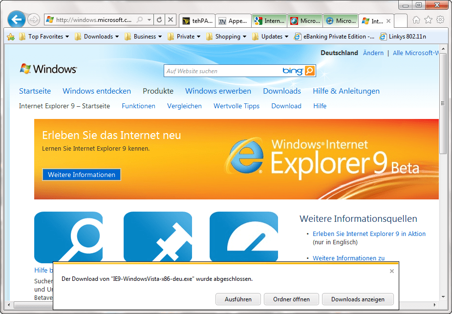This screenshot has height=314, width=452.
Task: Click the Weitere Informationen banner button
Action: point(82,175)
